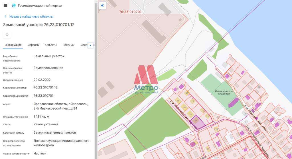Click the Метро группа компаний logo
The width and height of the screenshot is (292, 159).
(146, 80)
